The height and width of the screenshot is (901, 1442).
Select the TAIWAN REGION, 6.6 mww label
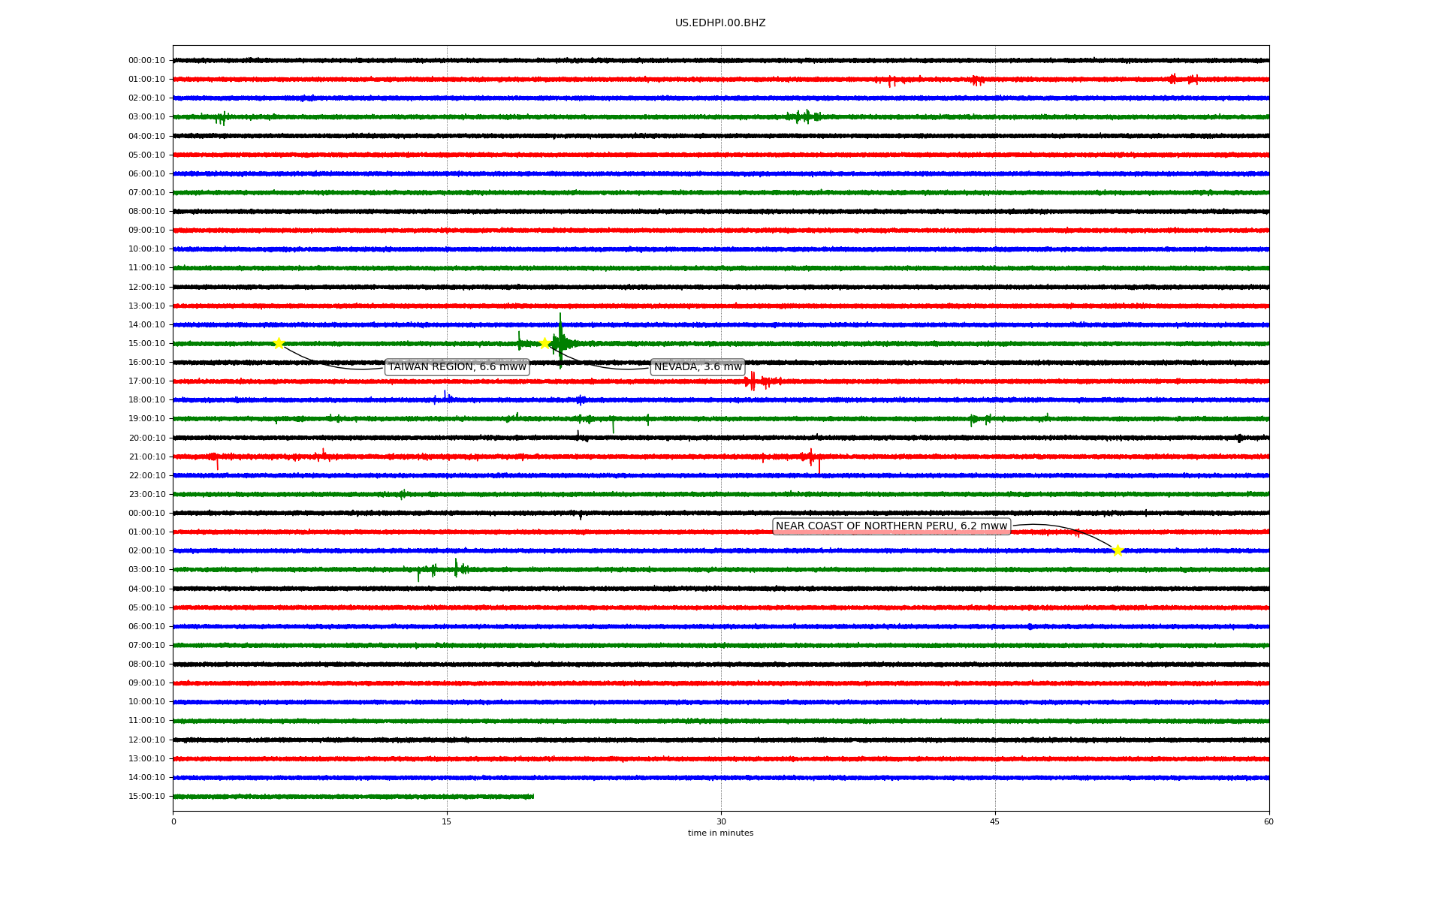pyautogui.click(x=457, y=367)
